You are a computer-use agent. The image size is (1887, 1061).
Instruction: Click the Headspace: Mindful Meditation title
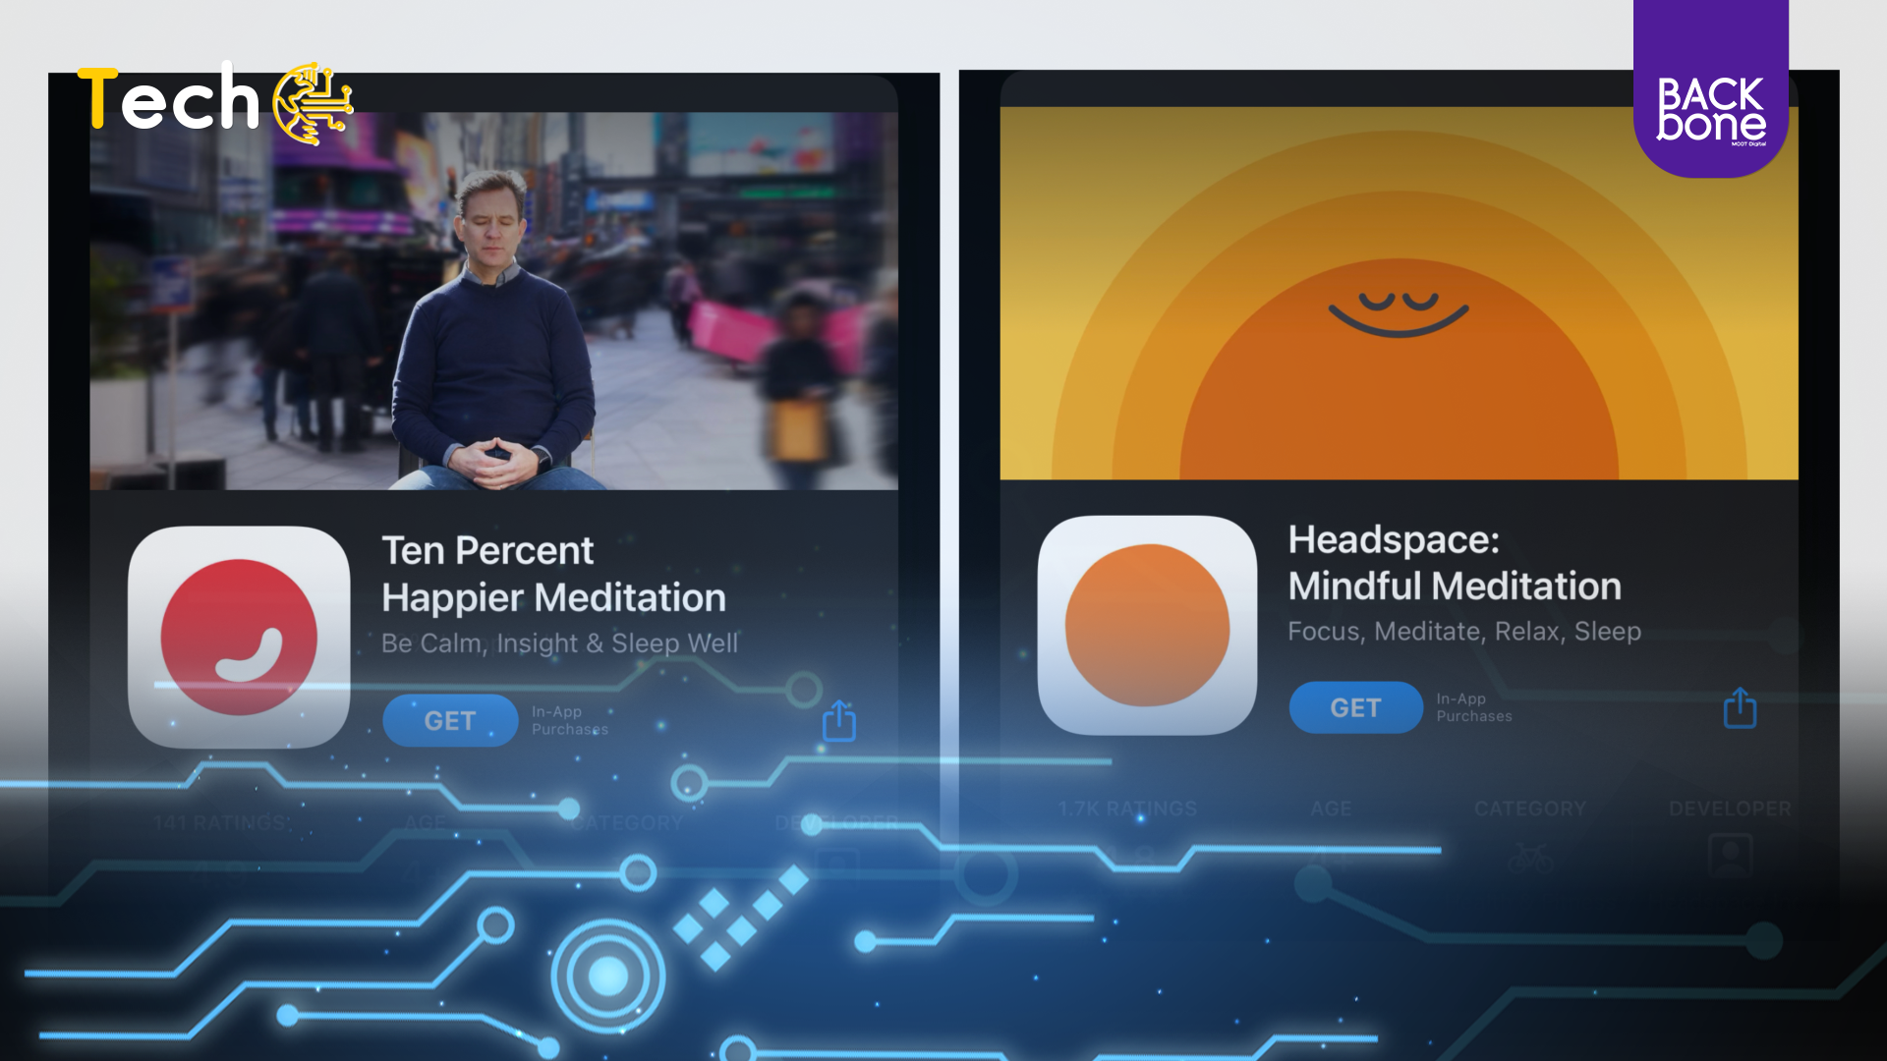[1455, 563]
